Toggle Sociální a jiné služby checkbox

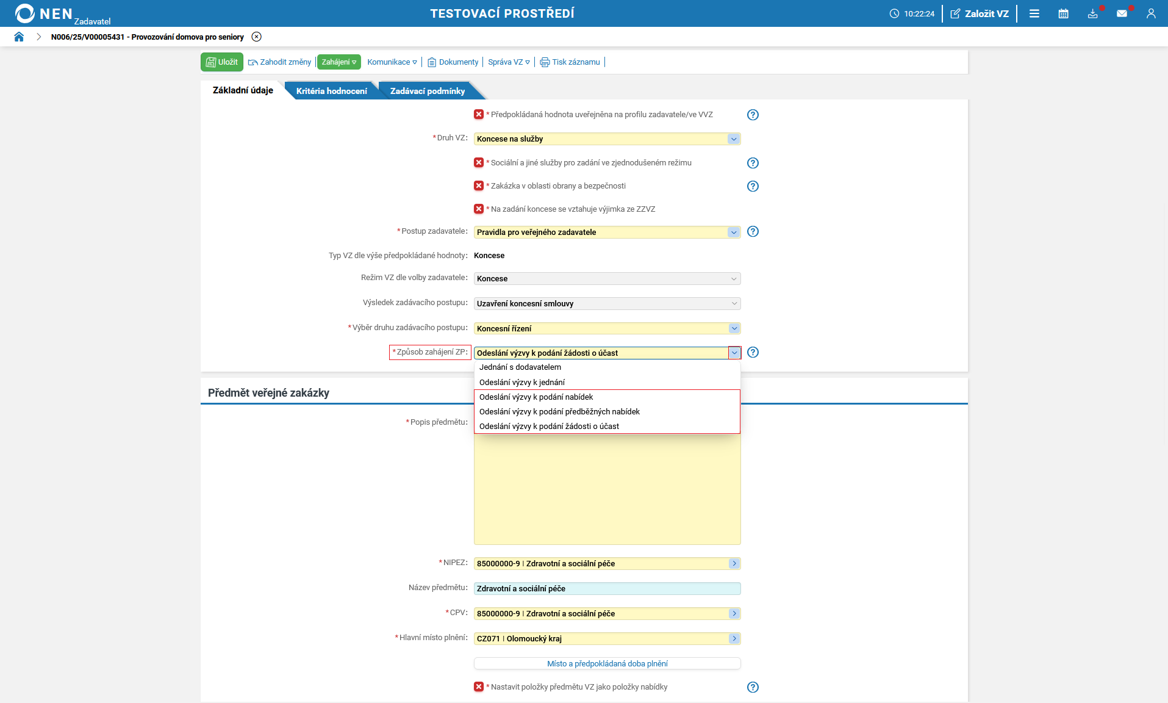[479, 162]
